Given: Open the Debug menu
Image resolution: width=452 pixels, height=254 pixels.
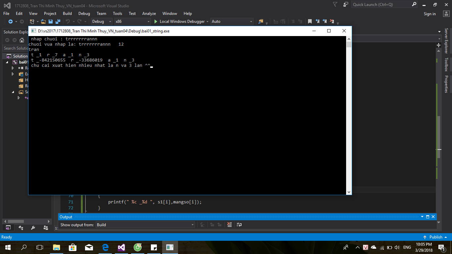Looking at the screenshot, I should coord(84,14).
